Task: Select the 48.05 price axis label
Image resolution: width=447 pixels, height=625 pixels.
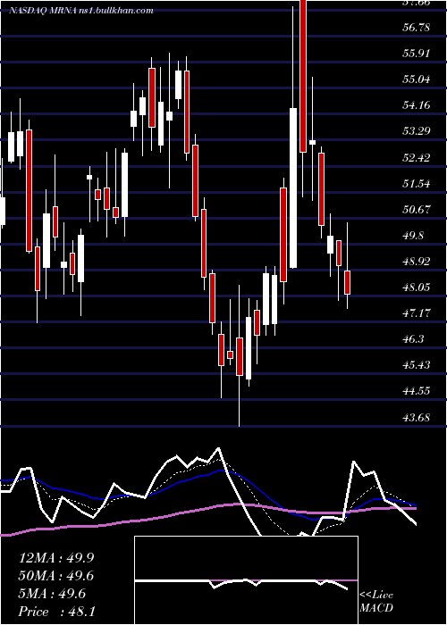Action: pyautogui.click(x=417, y=287)
